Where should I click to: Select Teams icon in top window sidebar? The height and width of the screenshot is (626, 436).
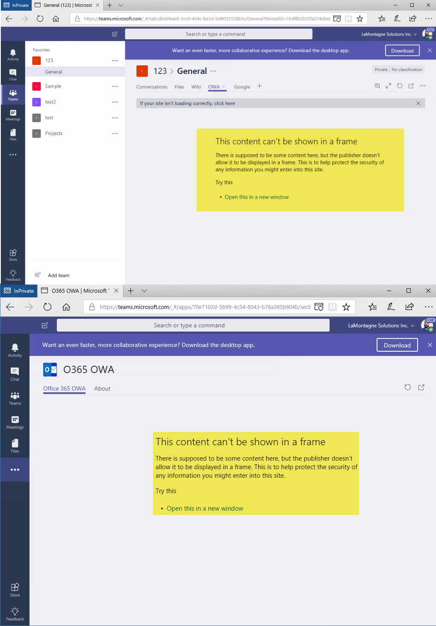[x=13, y=95]
